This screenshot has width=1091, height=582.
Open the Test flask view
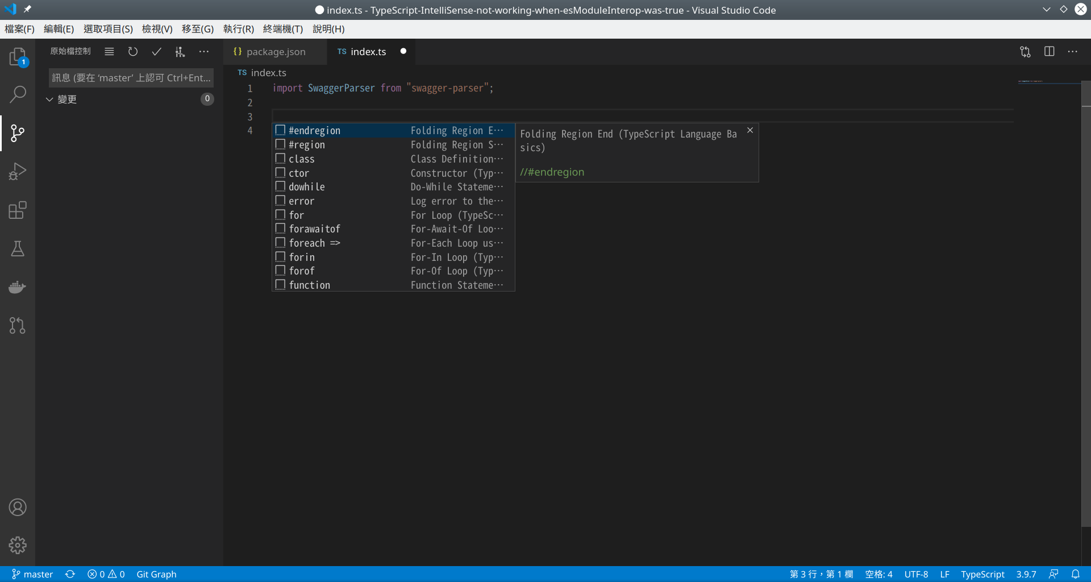18,248
